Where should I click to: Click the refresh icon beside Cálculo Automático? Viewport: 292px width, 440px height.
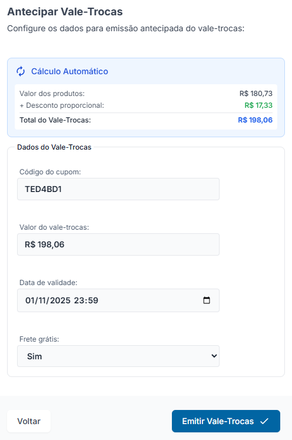[x=21, y=71]
